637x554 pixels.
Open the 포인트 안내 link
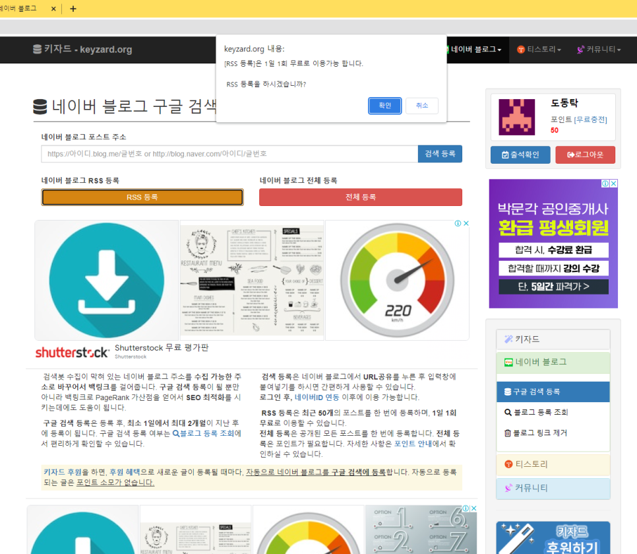[x=413, y=443]
